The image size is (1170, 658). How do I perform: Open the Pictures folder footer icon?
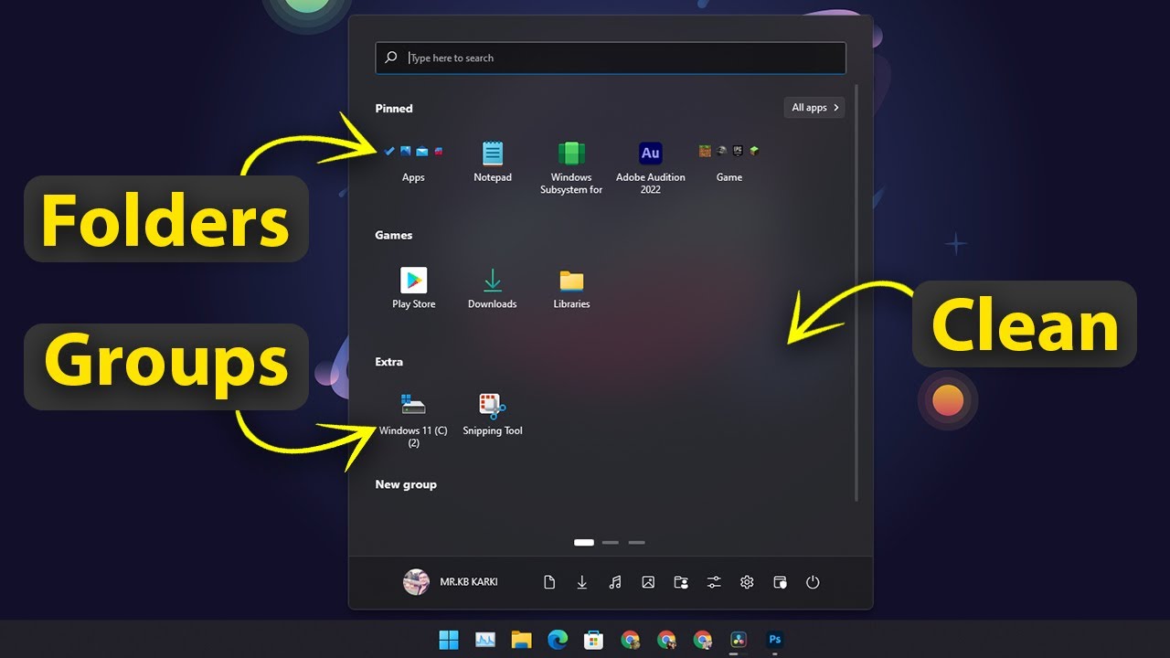pos(648,582)
